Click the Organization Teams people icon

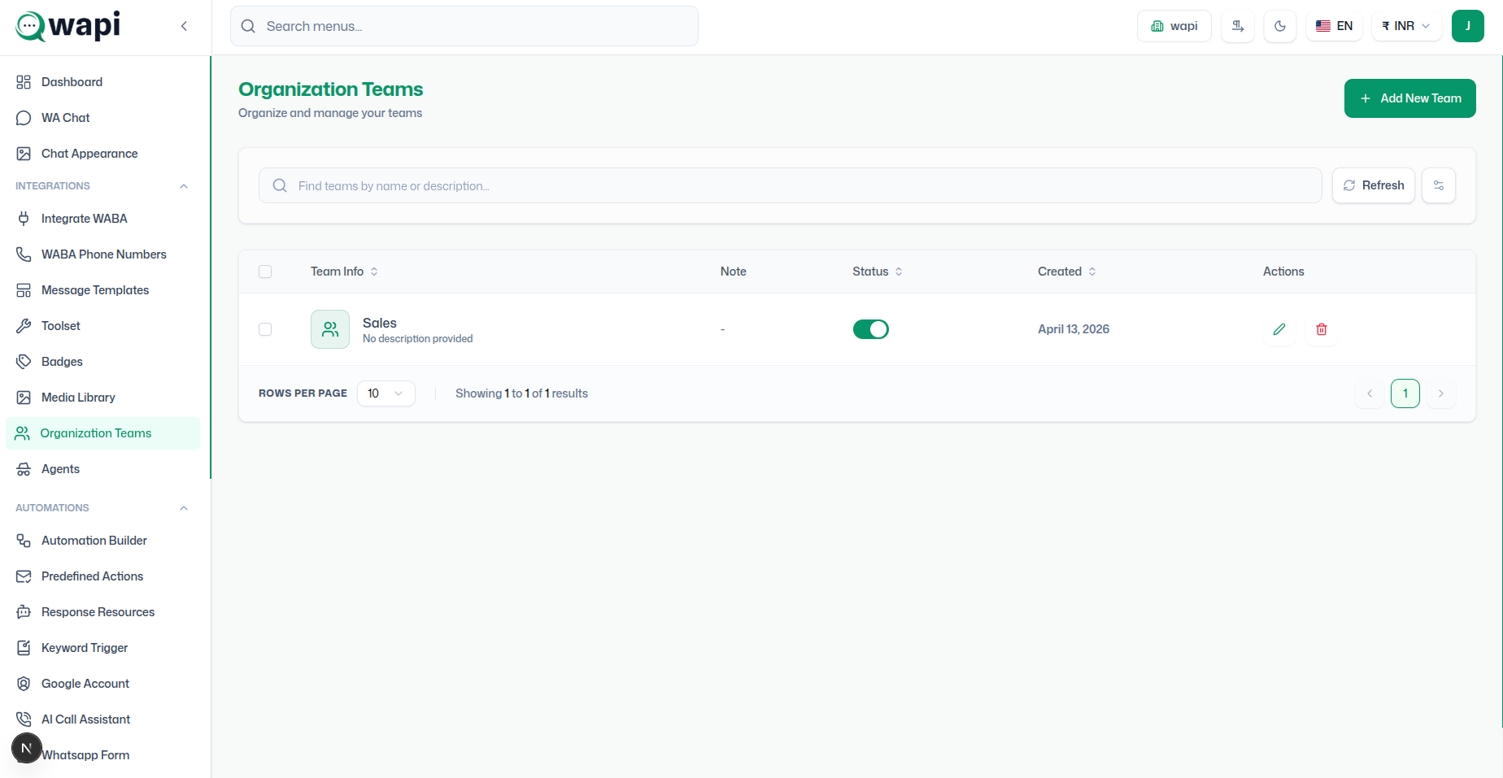(x=23, y=433)
